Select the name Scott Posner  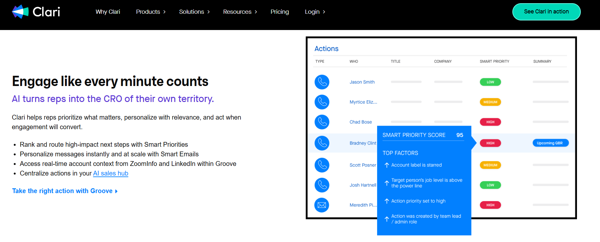(363, 165)
